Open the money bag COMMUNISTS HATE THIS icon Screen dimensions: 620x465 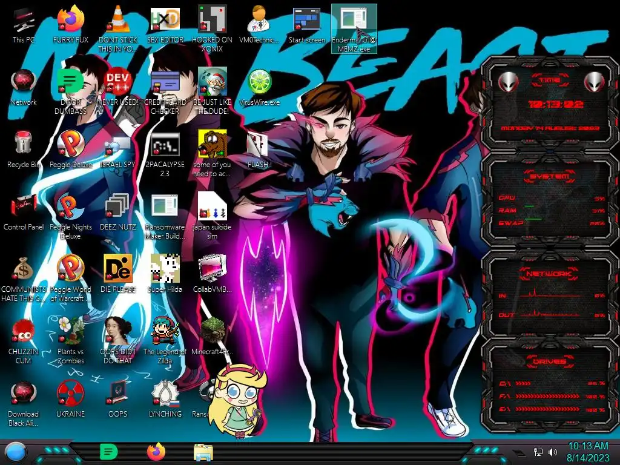tap(24, 278)
